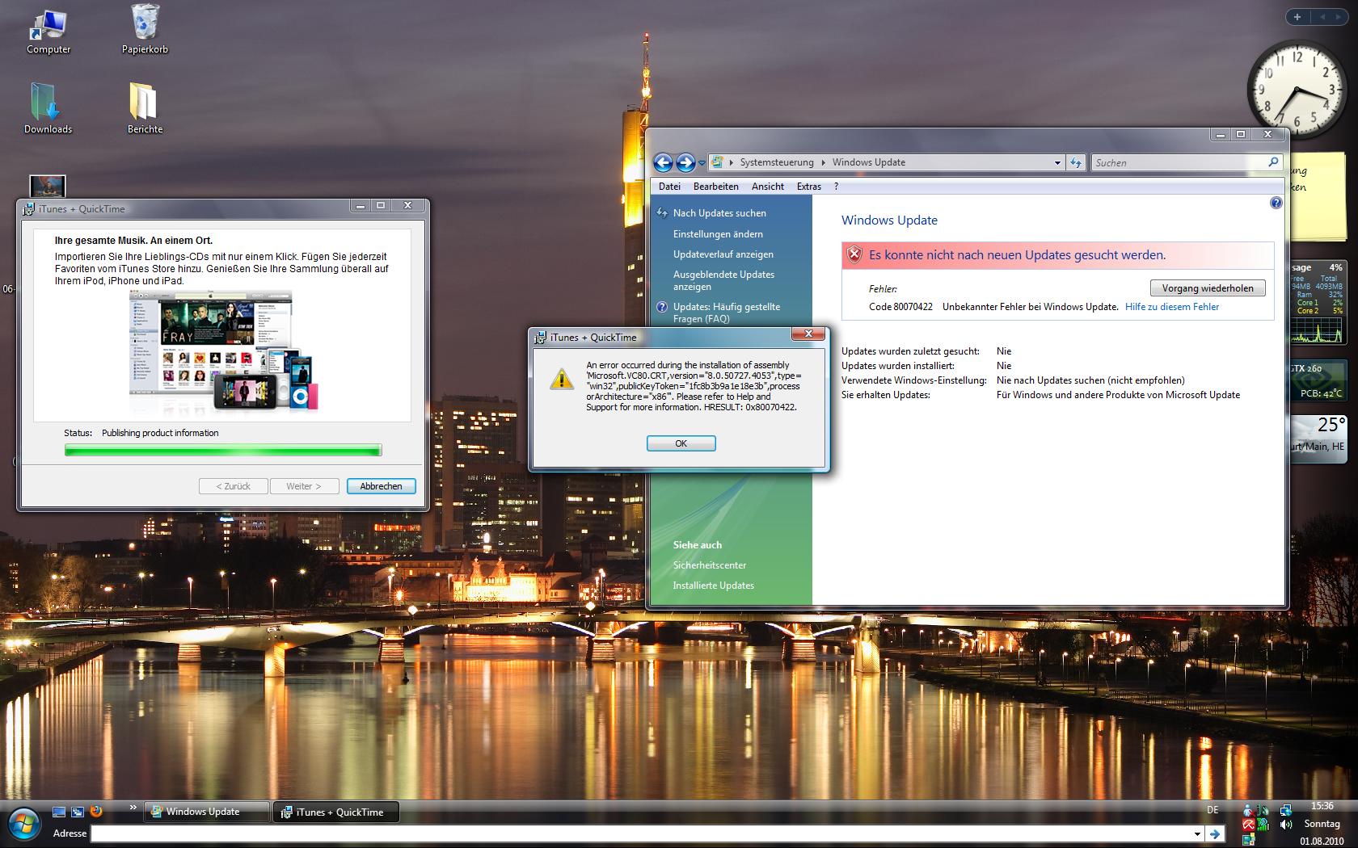Click the volume speaker tray icon
Image resolution: width=1358 pixels, height=848 pixels.
pyautogui.click(x=1285, y=825)
